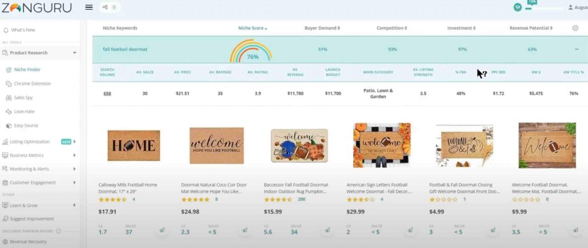Image resolution: width=588 pixels, height=248 pixels.
Task: Click the What's New bell icon
Action: click(6, 30)
